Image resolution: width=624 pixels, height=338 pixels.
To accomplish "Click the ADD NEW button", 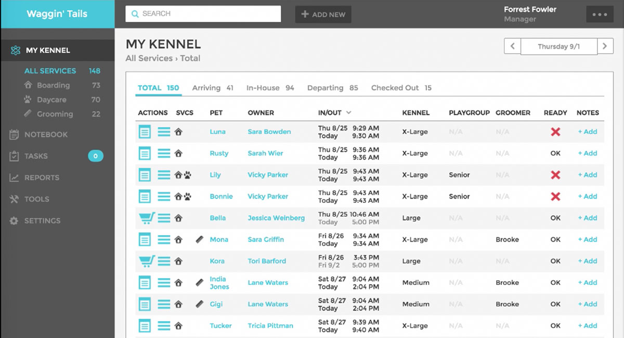I will pos(323,15).
